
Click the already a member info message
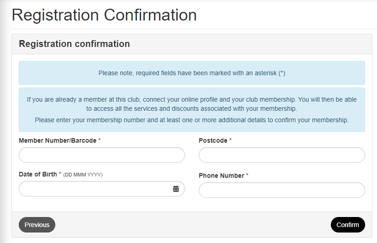(x=192, y=104)
